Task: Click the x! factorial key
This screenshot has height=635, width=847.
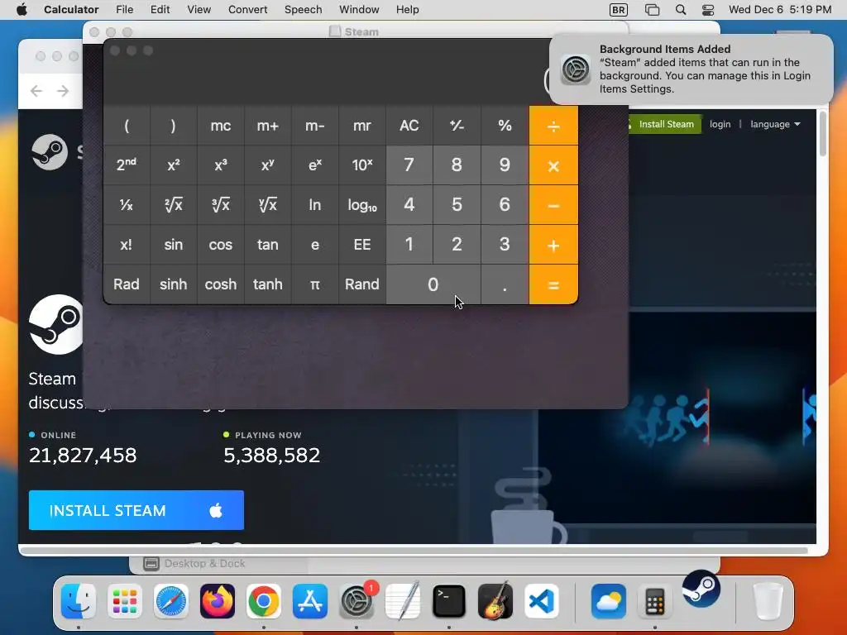Action: click(x=127, y=244)
